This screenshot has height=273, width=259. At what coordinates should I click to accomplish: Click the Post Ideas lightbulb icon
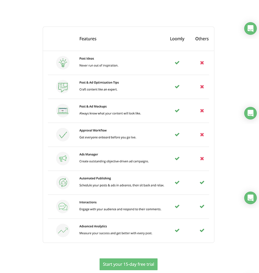point(63,63)
